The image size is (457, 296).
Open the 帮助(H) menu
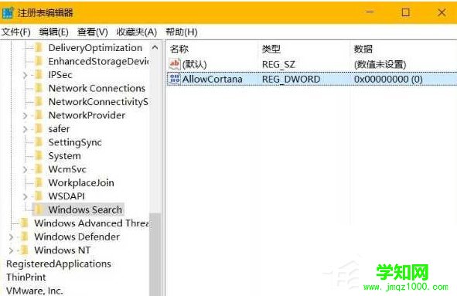[182, 32]
